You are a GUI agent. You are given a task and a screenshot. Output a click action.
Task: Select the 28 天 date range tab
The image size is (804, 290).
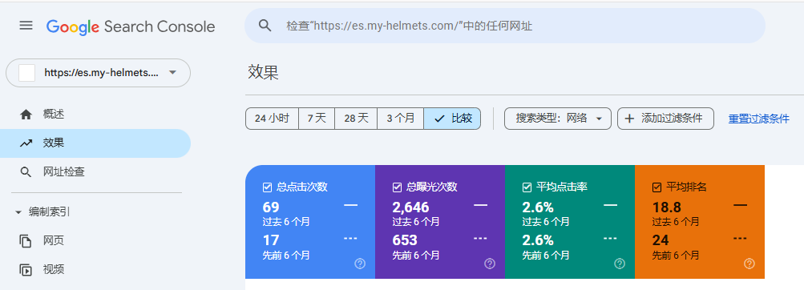[x=356, y=119]
